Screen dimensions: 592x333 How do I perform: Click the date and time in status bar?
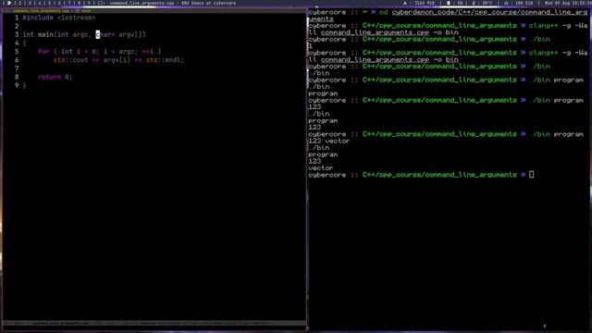tap(568, 3)
